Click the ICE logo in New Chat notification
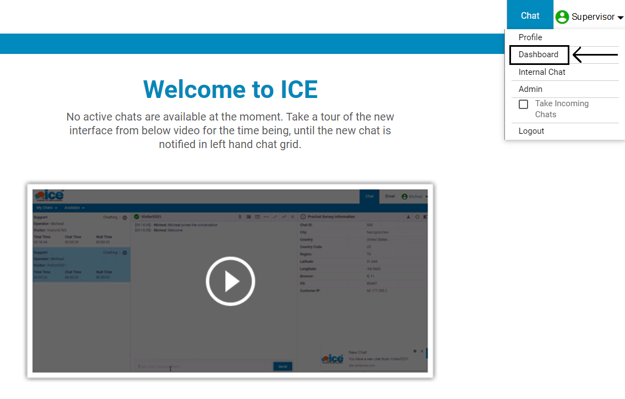 (x=332, y=358)
